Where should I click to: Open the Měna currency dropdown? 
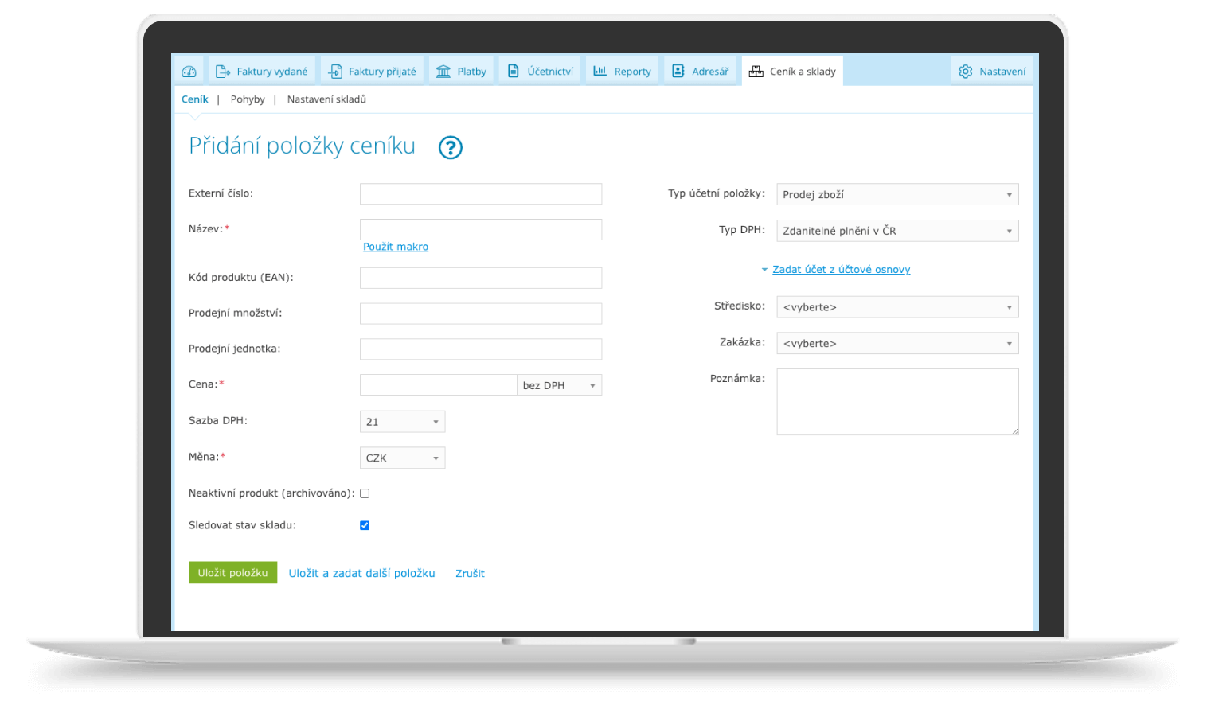tap(402, 458)
